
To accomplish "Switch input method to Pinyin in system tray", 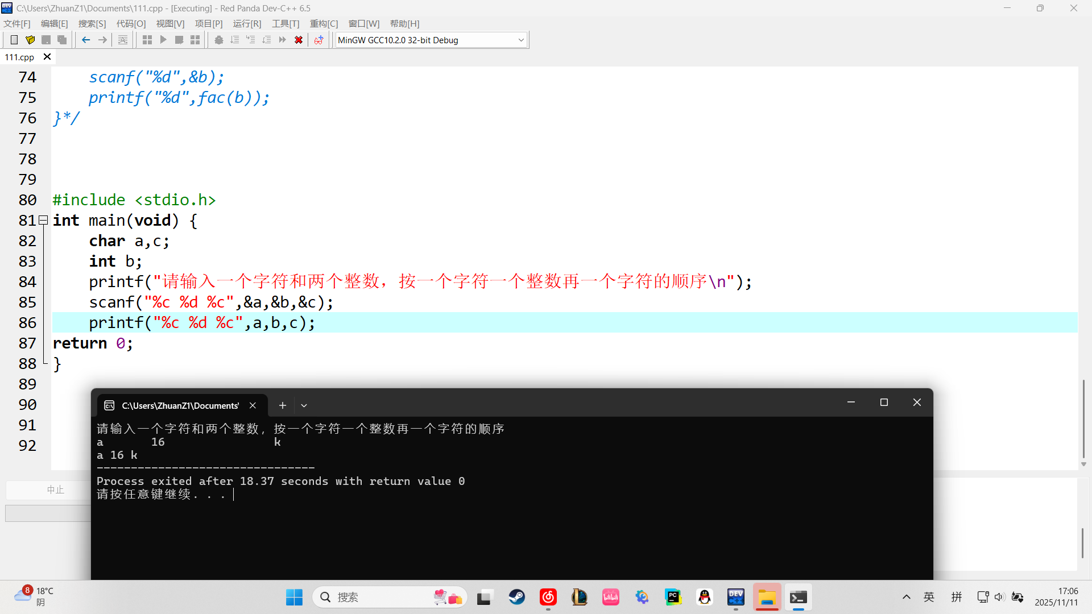I will (x=957, y=597).
